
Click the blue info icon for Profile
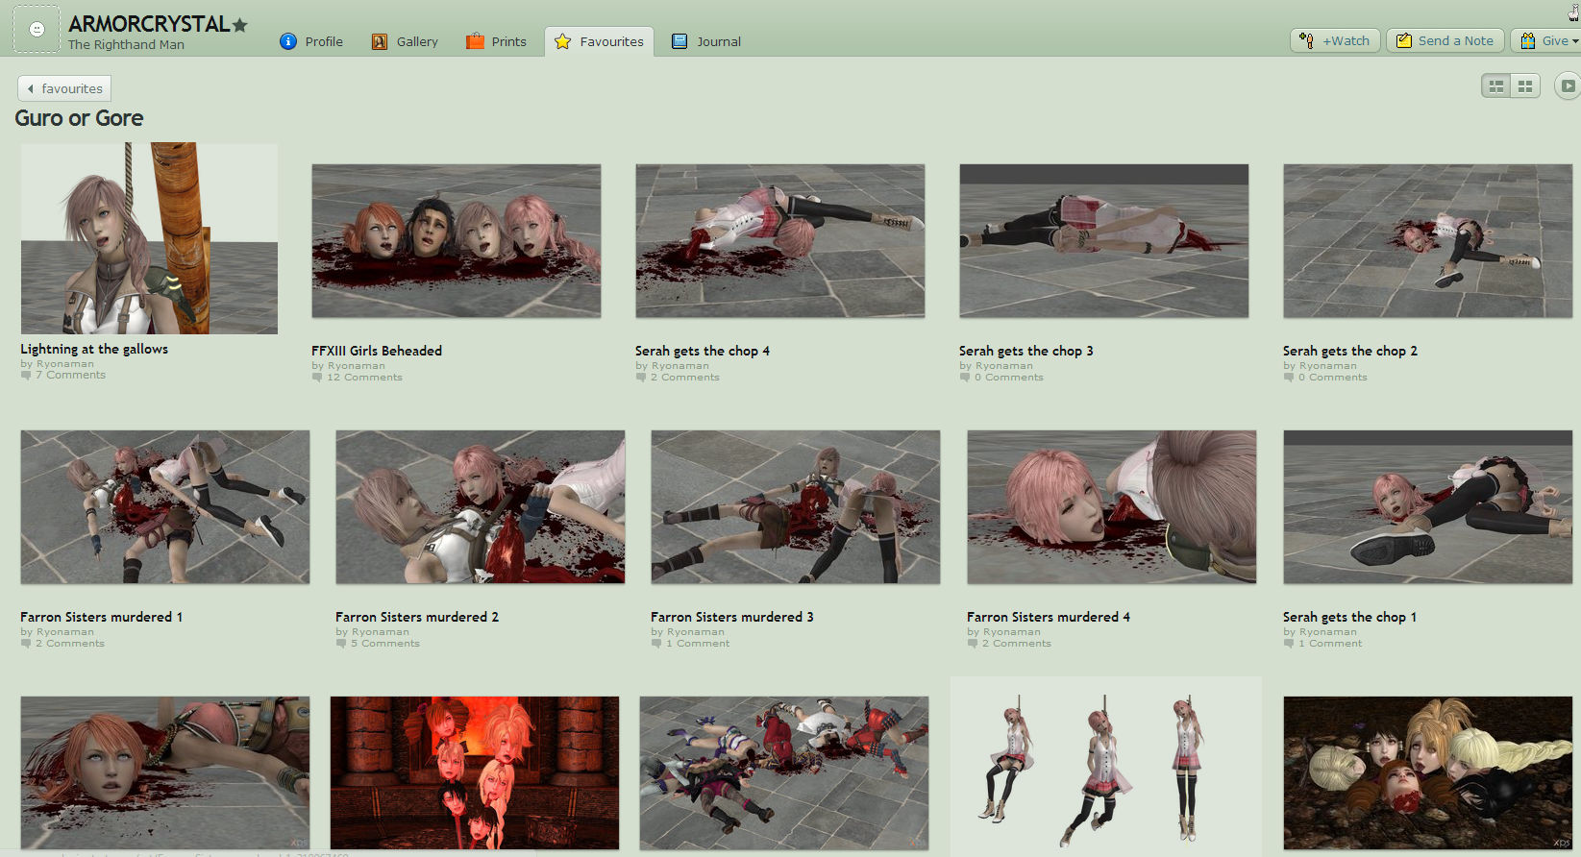pyautogui.click(x=288, y=41)
